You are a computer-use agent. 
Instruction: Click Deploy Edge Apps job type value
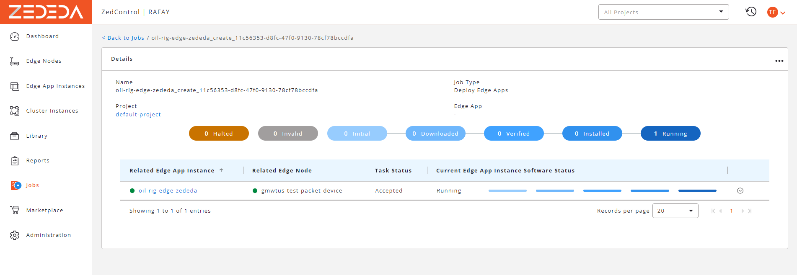(481, 90)
